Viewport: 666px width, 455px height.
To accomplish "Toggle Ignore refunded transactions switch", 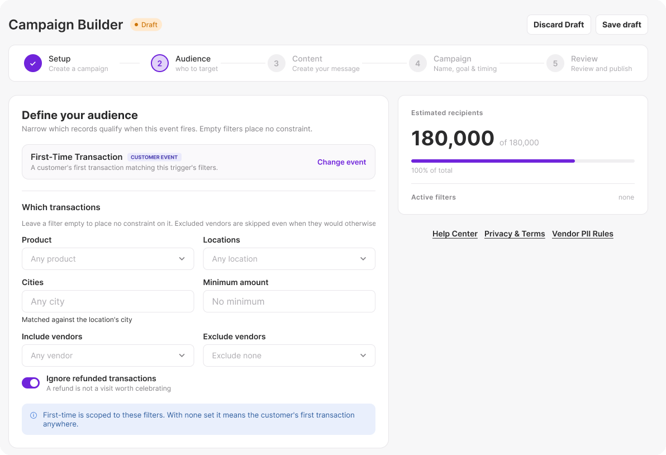I will (31, 383).
